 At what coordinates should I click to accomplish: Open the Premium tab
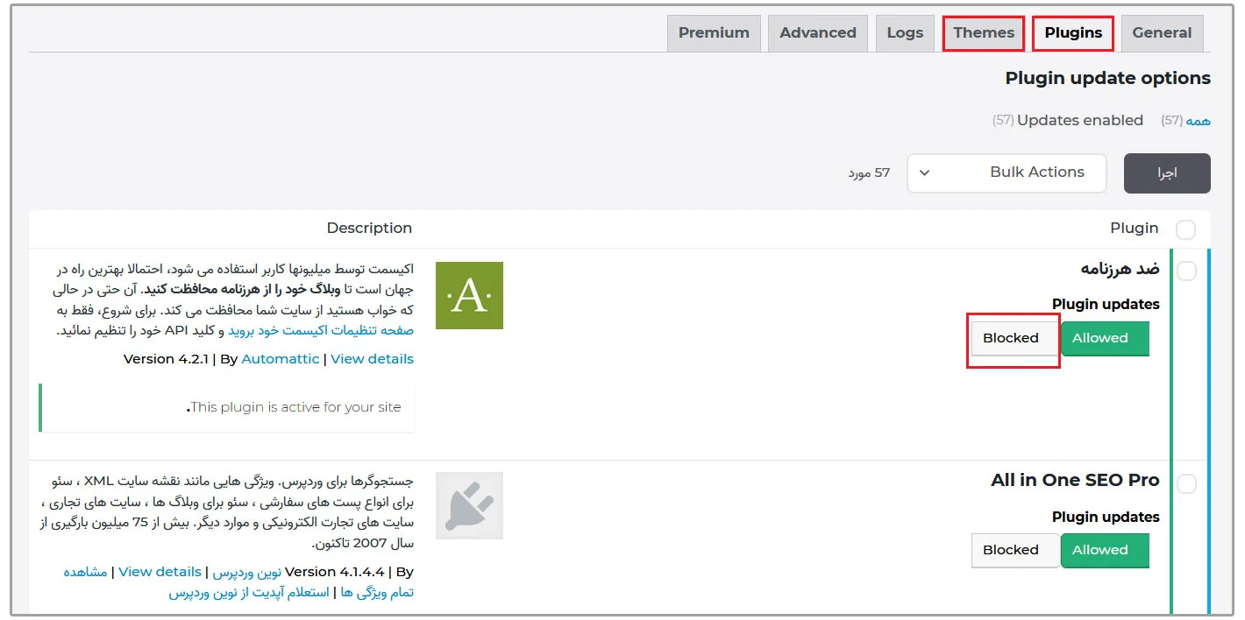[714, 33]
